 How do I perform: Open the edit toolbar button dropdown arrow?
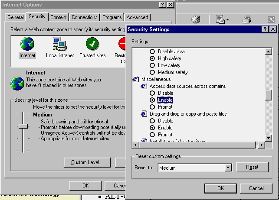227,20
